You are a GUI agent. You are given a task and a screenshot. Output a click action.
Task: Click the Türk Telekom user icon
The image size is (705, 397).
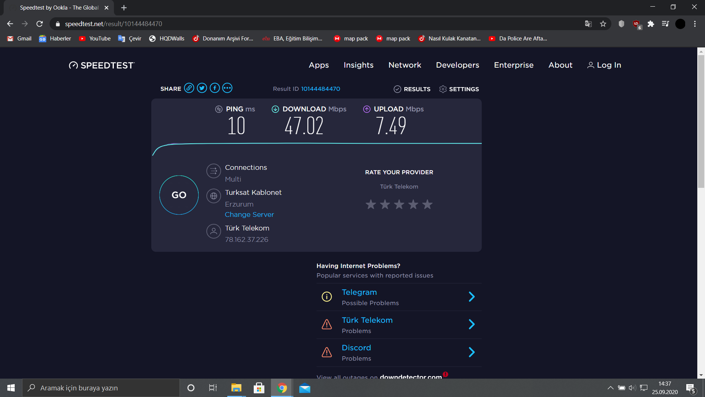pos(214,231)
